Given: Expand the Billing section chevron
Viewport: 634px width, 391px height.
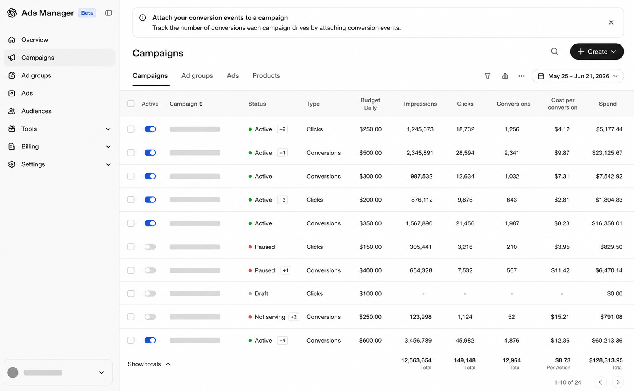Looking at the screenshot, I should coord(108,147).
